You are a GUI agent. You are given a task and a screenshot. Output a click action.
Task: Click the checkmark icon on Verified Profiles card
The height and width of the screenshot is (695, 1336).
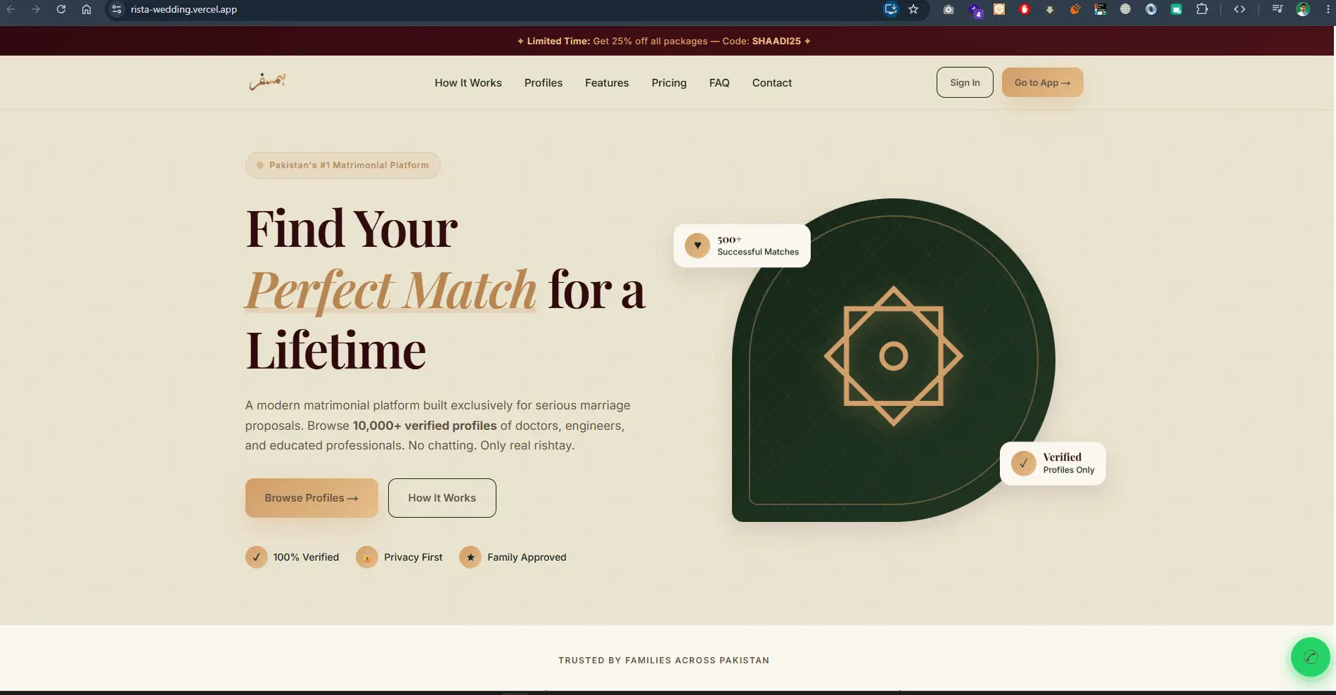coord(1023,463)
